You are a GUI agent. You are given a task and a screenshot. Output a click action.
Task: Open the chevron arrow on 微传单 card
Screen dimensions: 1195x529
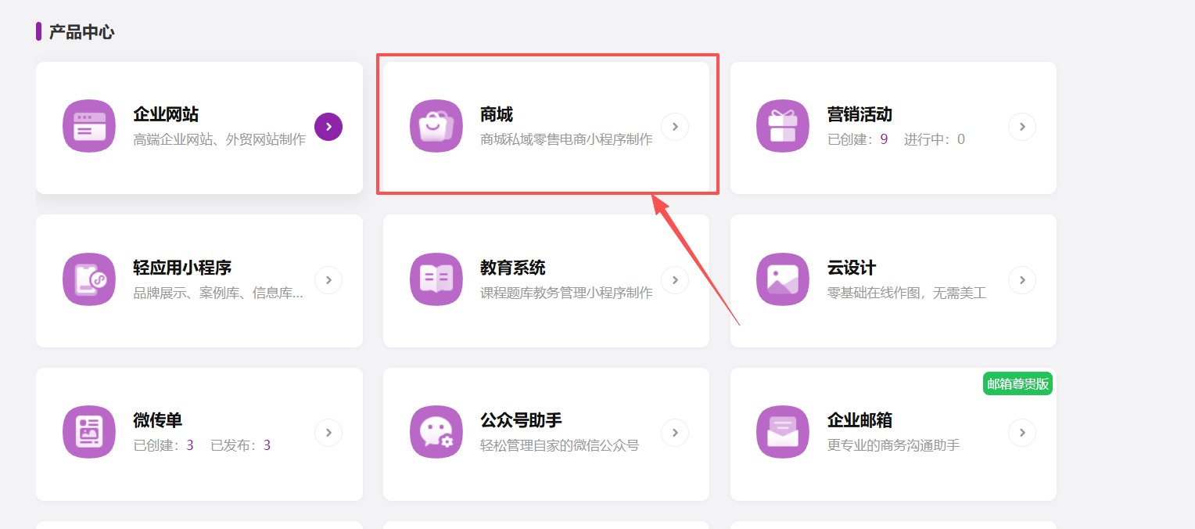tap(328, 433)
